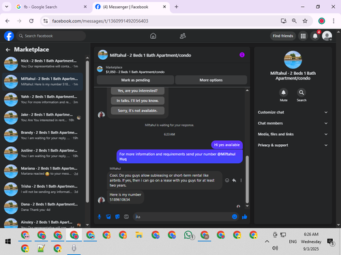Image resolution: width=341 pixels, height=255 pixels.
Task: Mute this chat with bell icon
Action: tap(284, 92)
